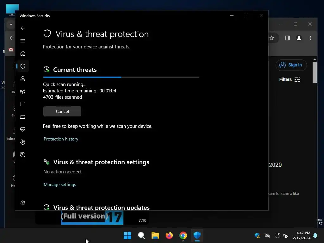Click 'No action needed.' status text
Viewport: 324px width, 243px height.
63,172
